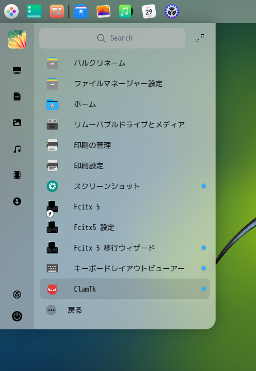Viewport: 256px width, 371px height.
Task: Open the calendar icon showing 29
Action: point(148,11)
